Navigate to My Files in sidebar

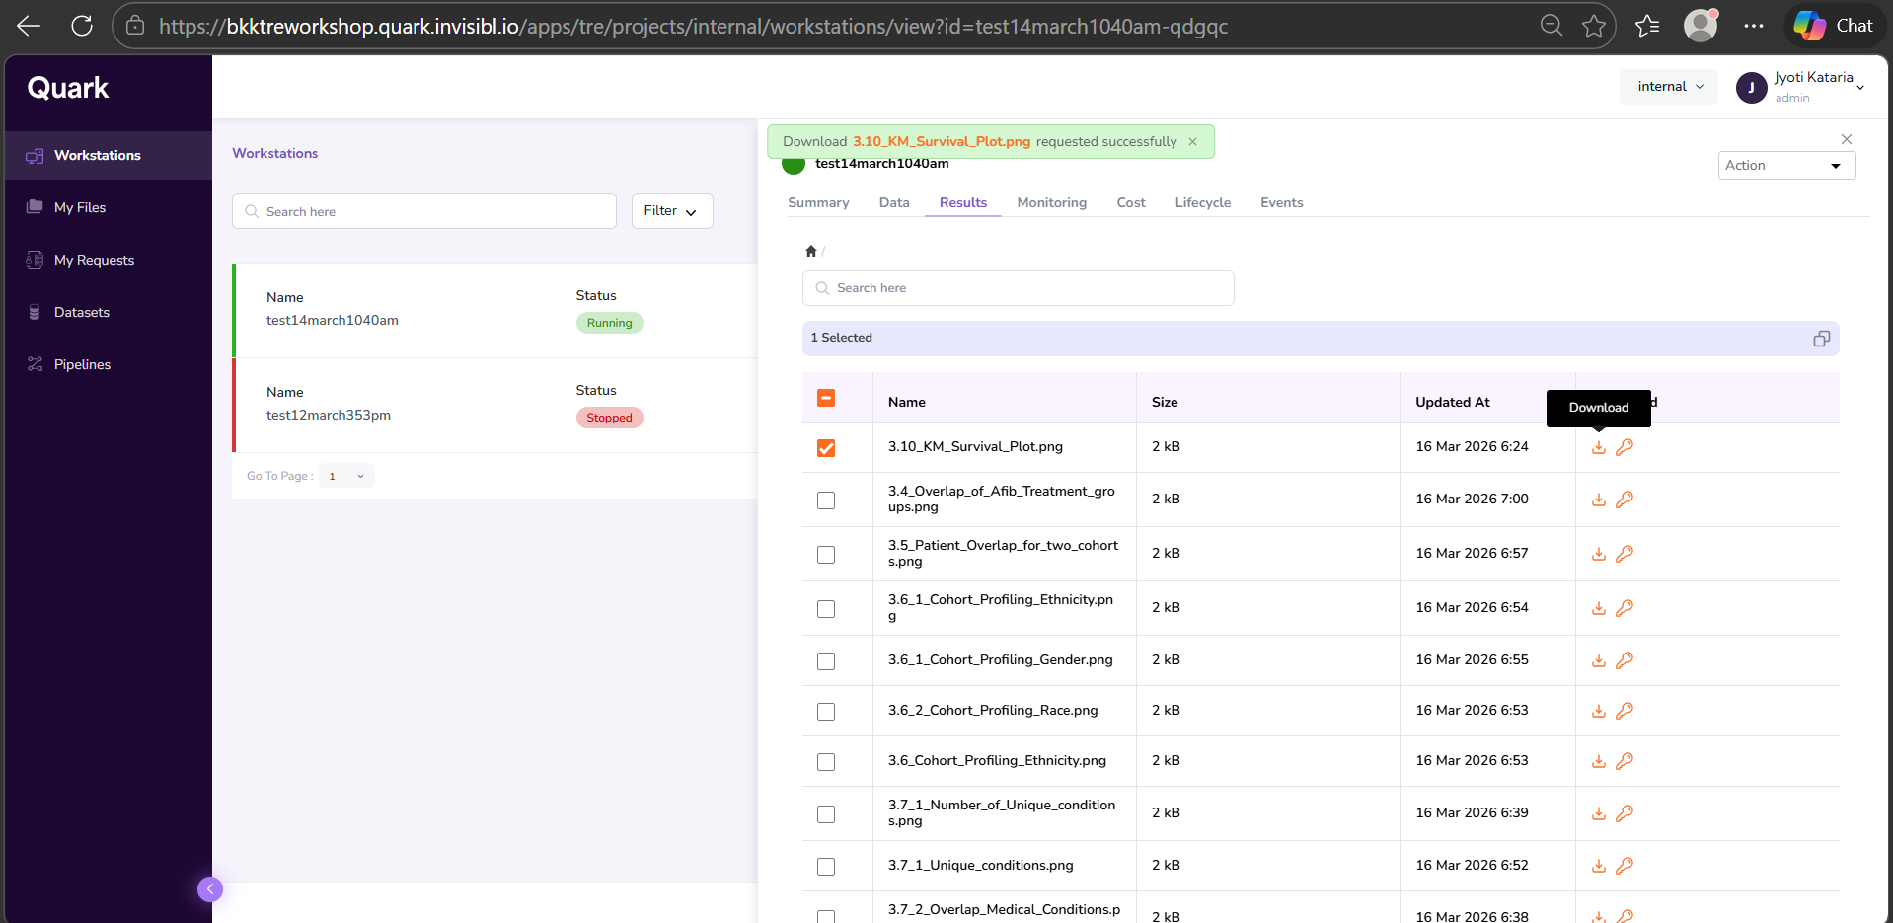click(x=80, y=207)
